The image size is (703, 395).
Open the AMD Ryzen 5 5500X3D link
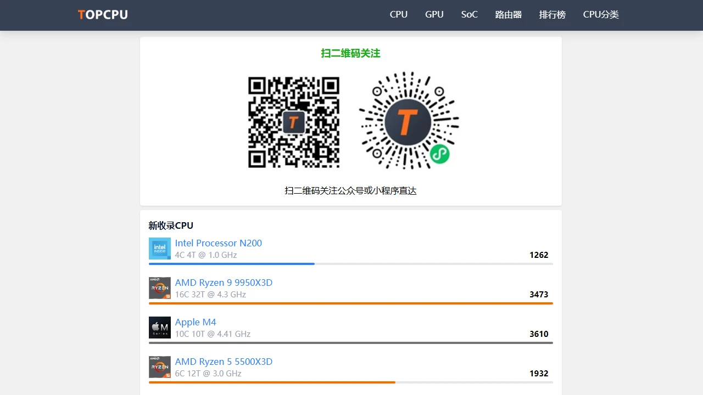pyautogui.click(x=224, y=362)
